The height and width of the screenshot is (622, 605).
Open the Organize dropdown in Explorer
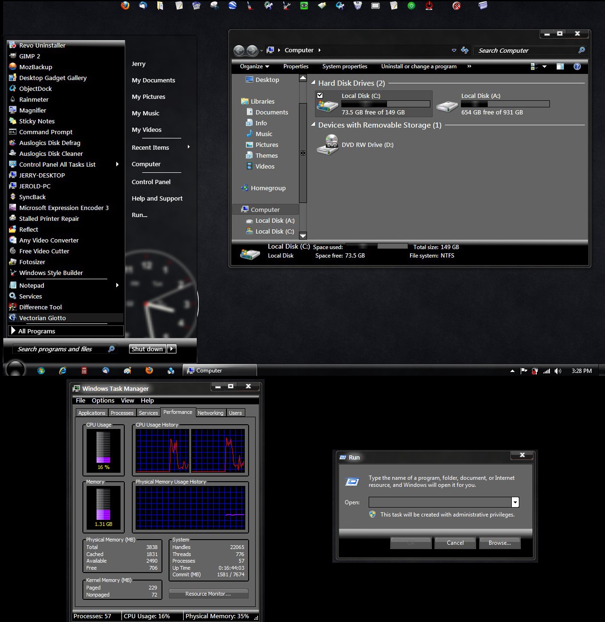coord(254,66)
